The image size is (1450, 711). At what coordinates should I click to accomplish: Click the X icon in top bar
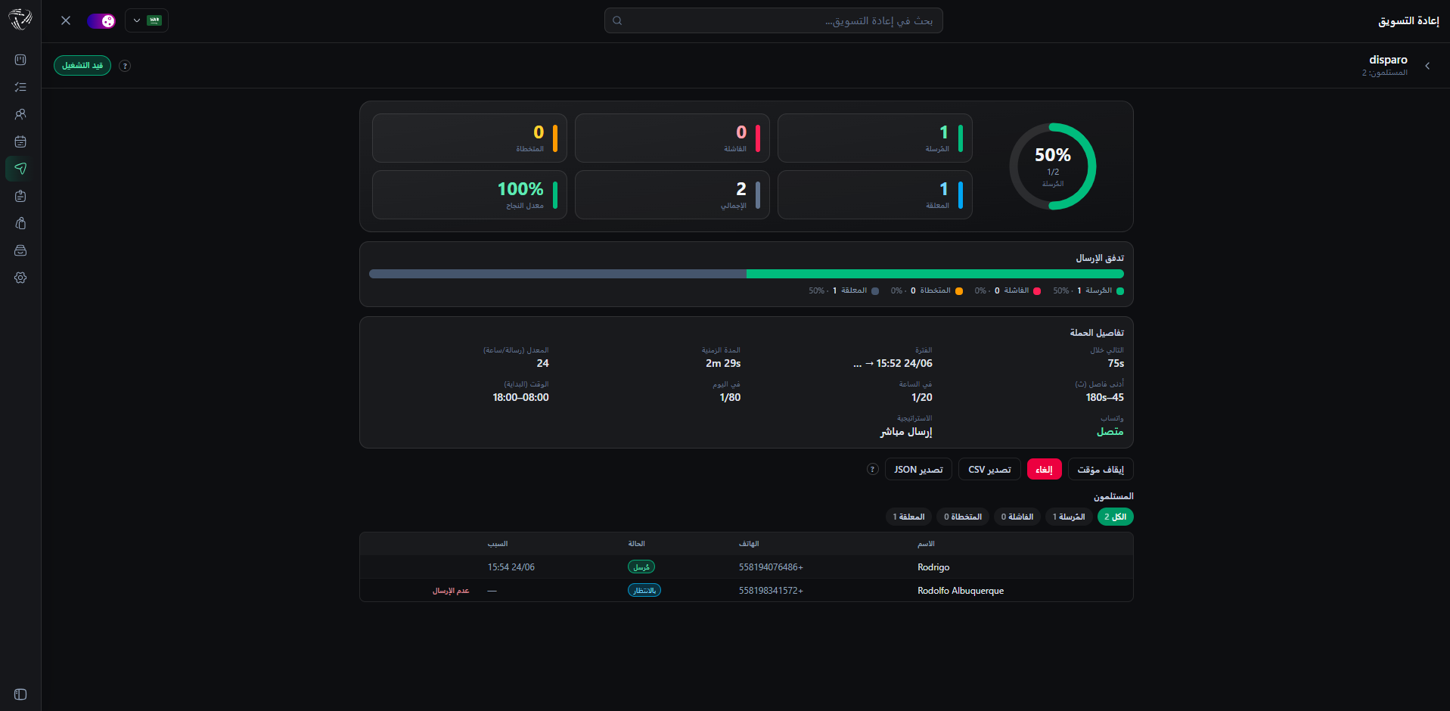pyautogui.click(x=66, y=20)
